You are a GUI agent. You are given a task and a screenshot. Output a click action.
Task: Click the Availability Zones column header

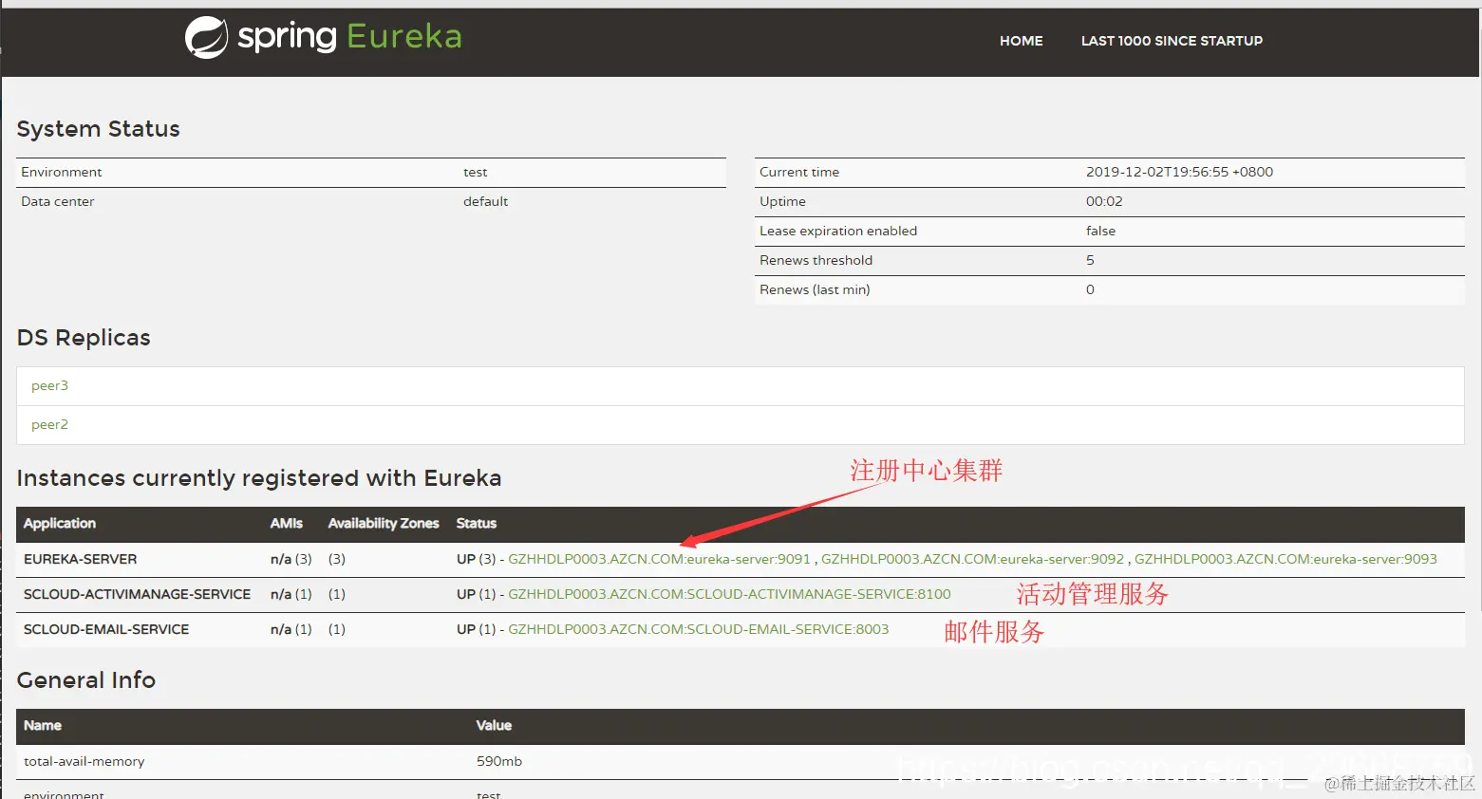(384, 523)
